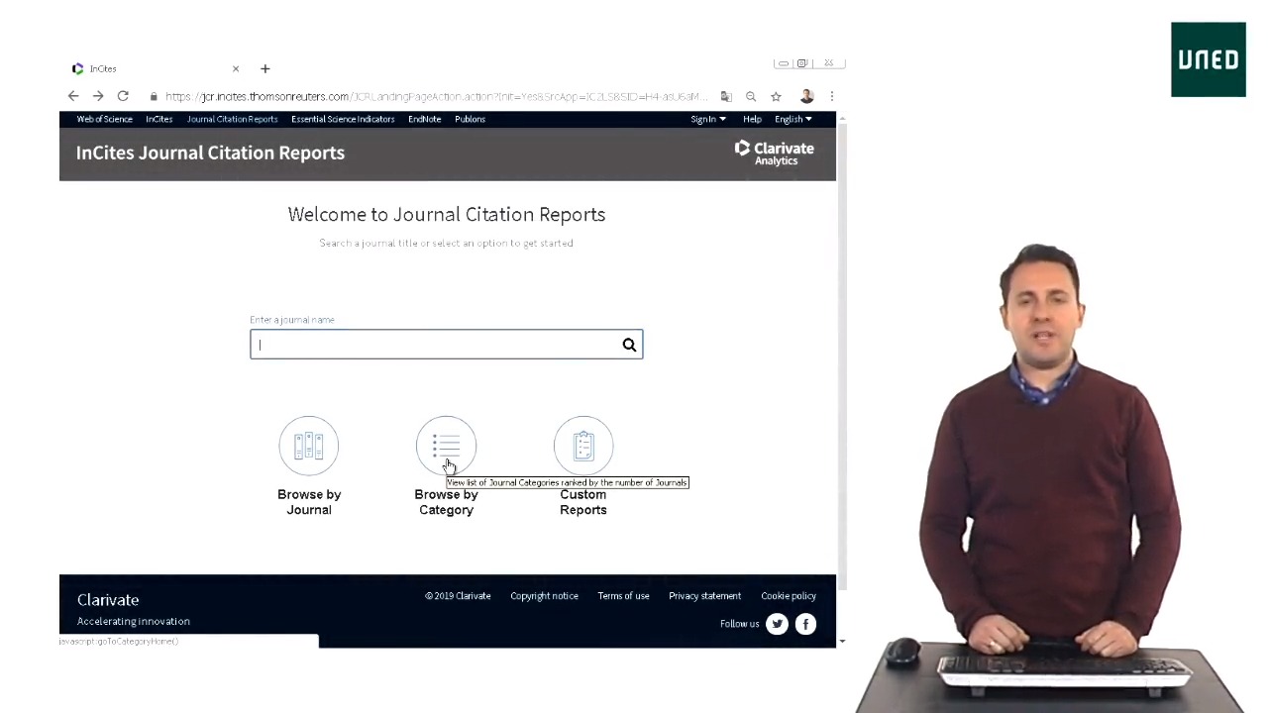1268x713 pixels.
Task: Follow Clarivate on Facebook icon
Action: coord(805,624)
